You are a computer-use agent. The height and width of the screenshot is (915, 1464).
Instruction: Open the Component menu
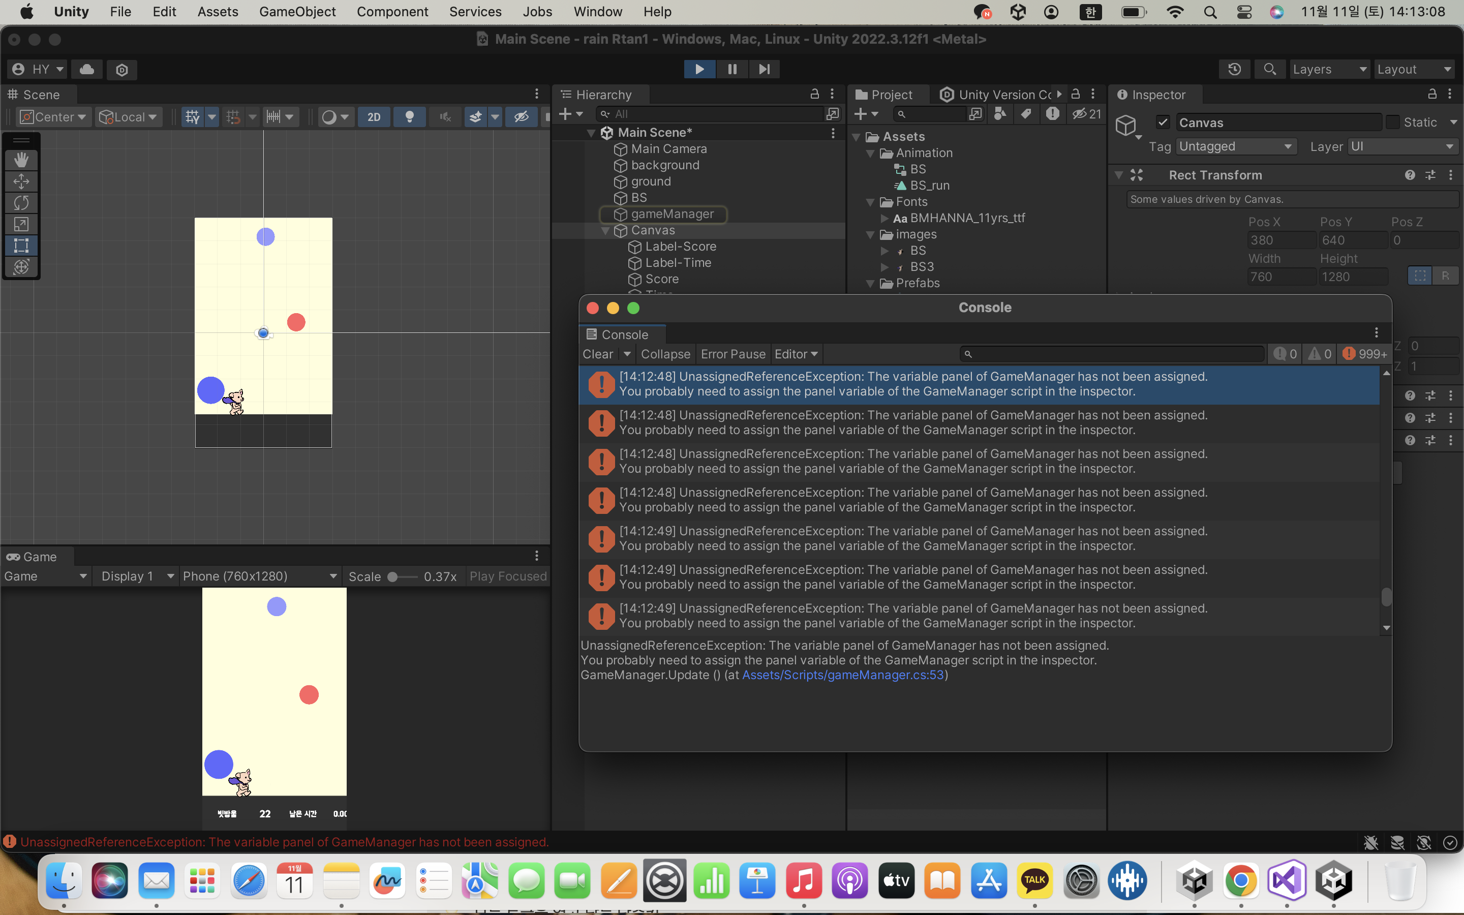point(392,12)
